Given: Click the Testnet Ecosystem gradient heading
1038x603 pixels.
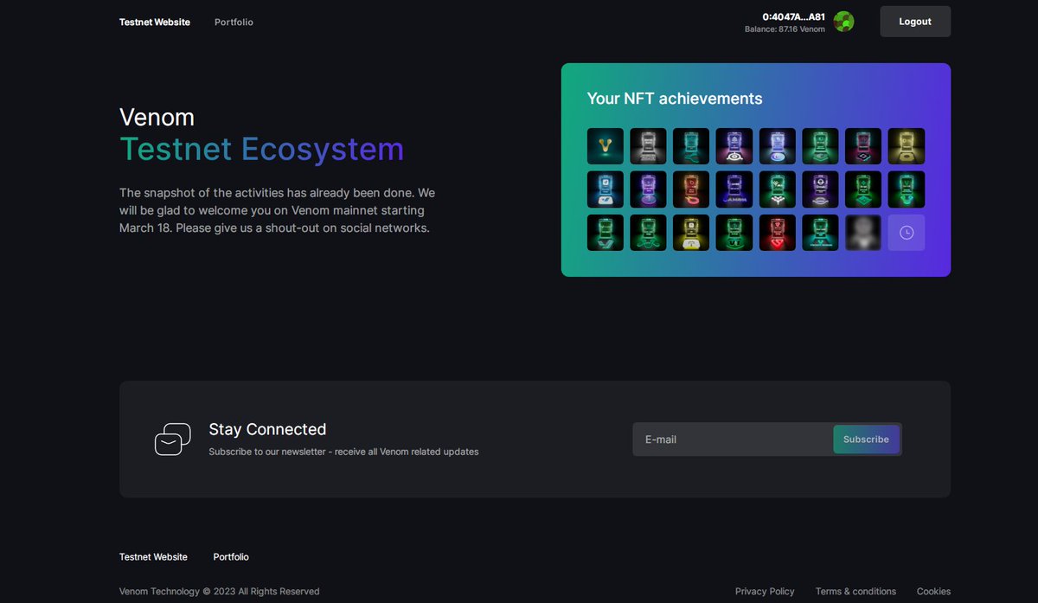Looking at the screenshot, I should [261, 149].
